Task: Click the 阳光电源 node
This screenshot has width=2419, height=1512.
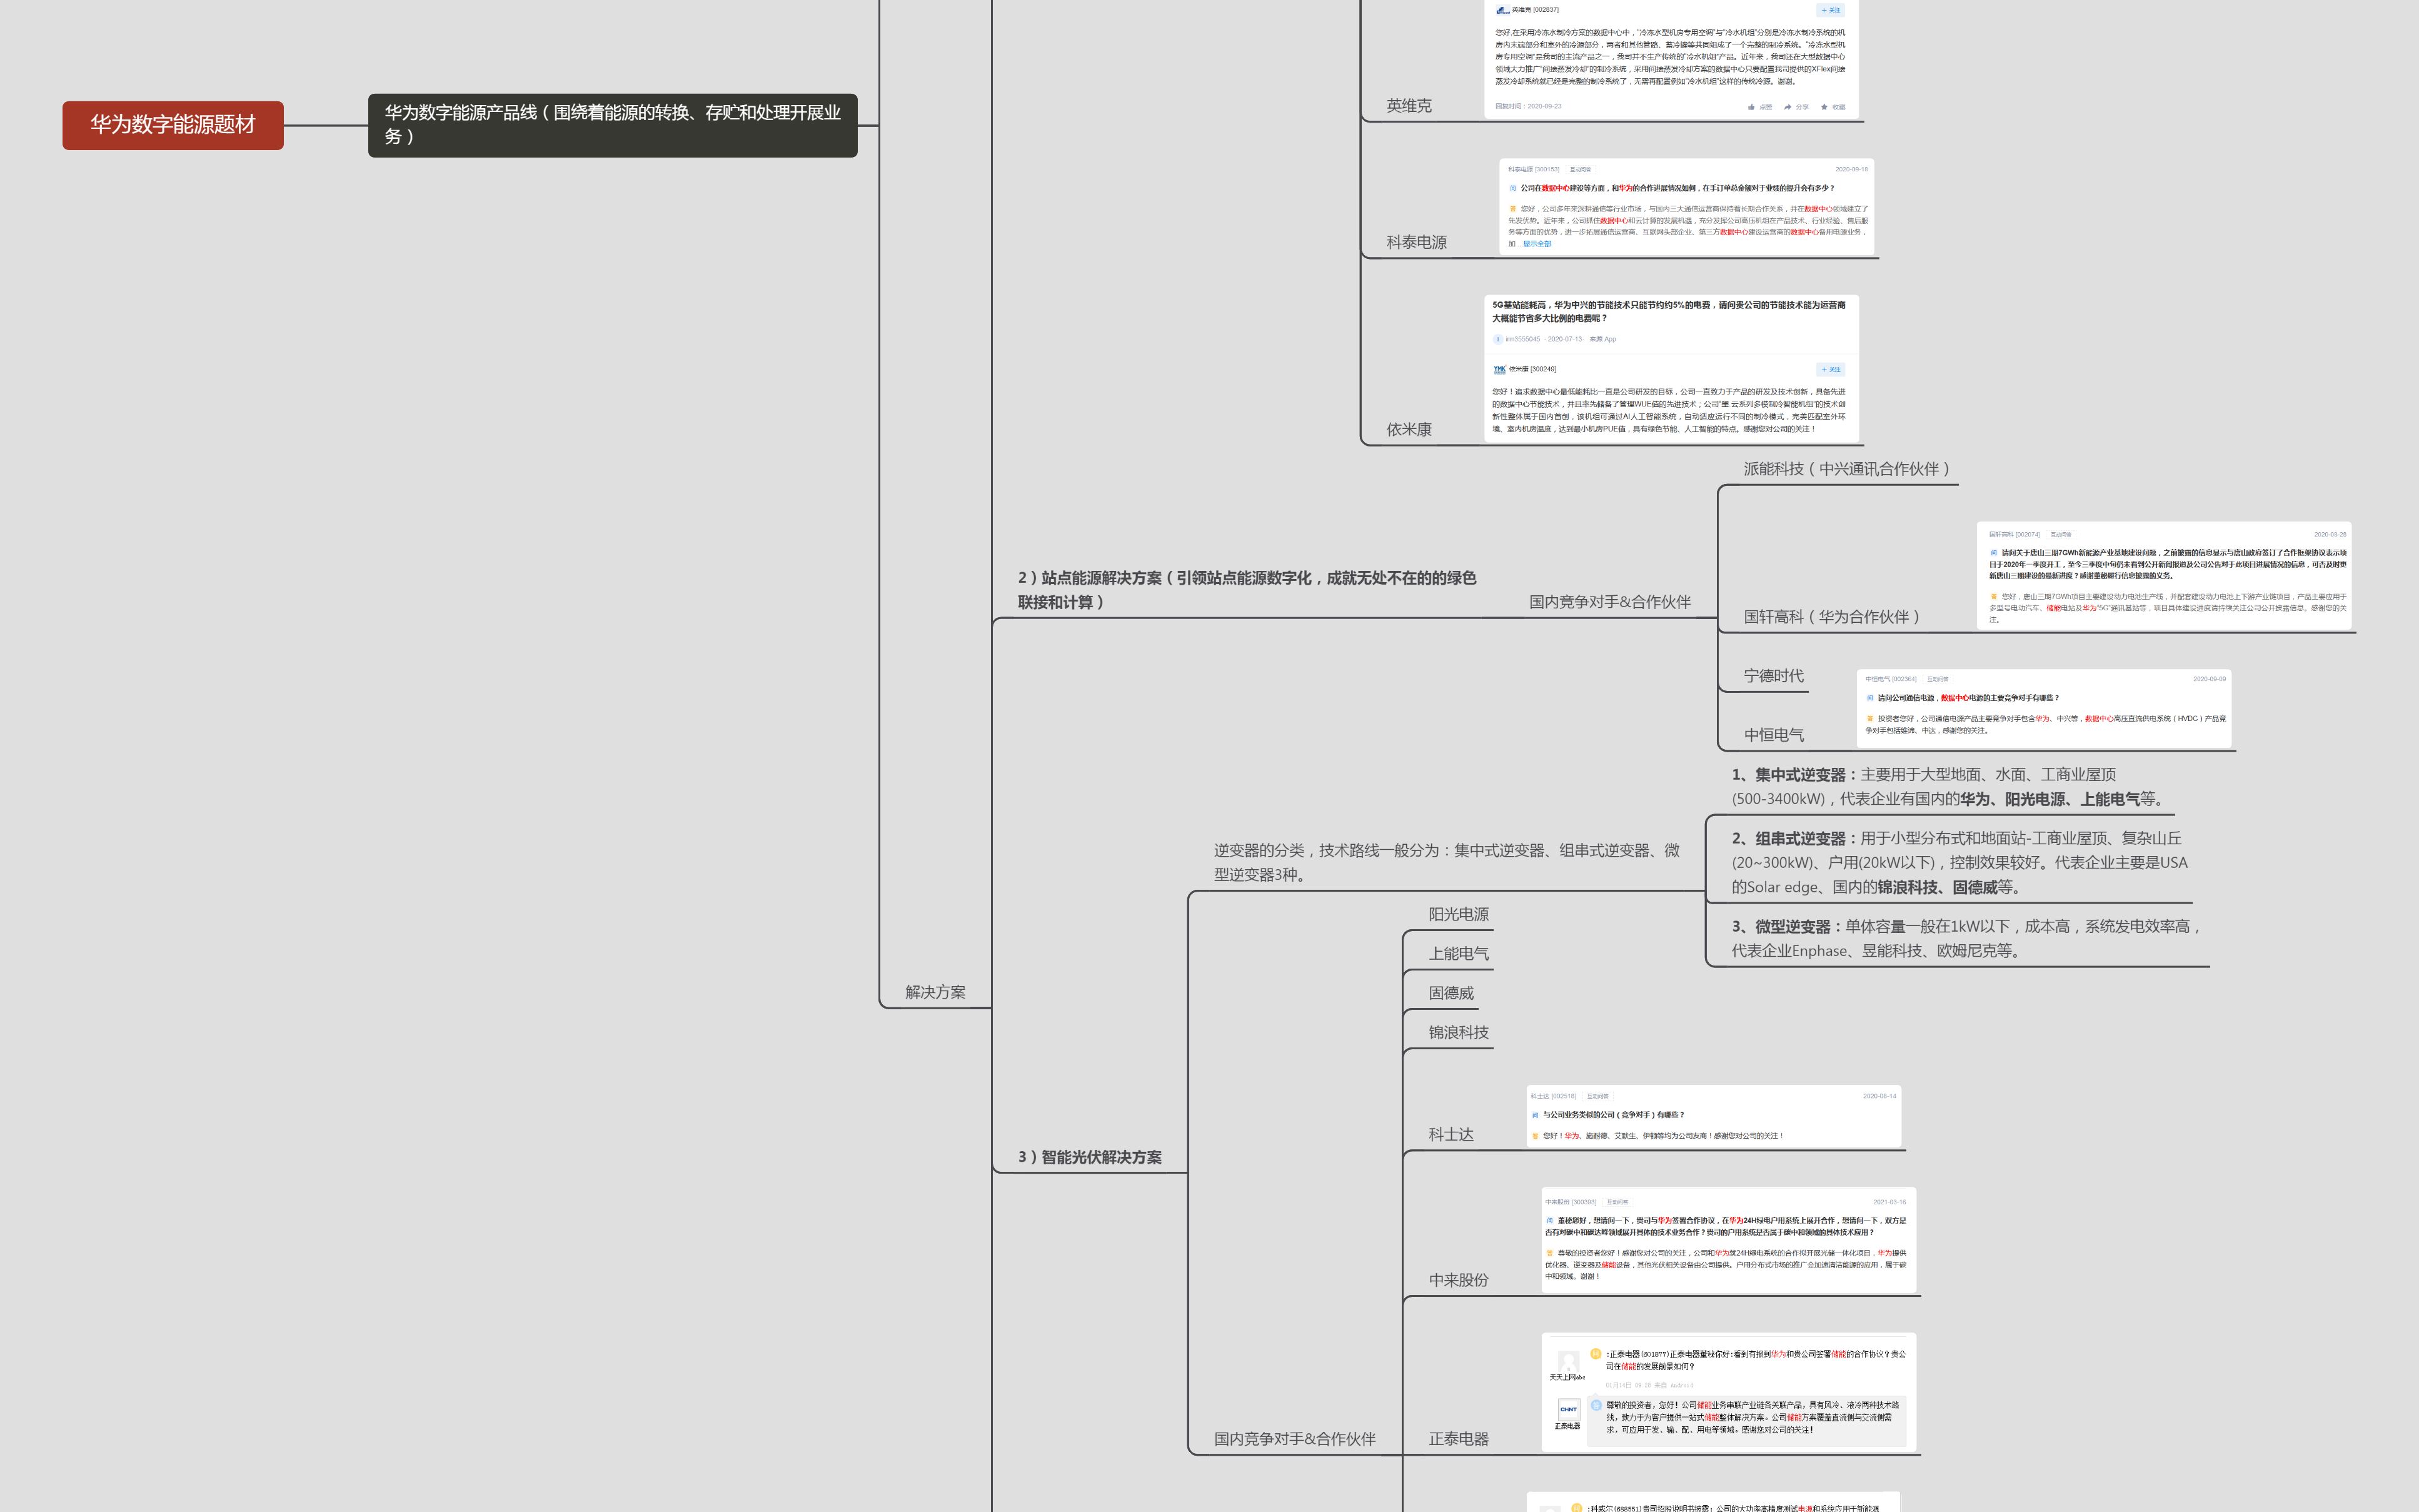Action: (1459, 914)
